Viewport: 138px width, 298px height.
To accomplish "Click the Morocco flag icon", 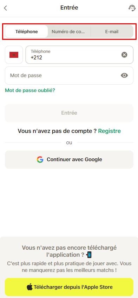I will [14, 55].
